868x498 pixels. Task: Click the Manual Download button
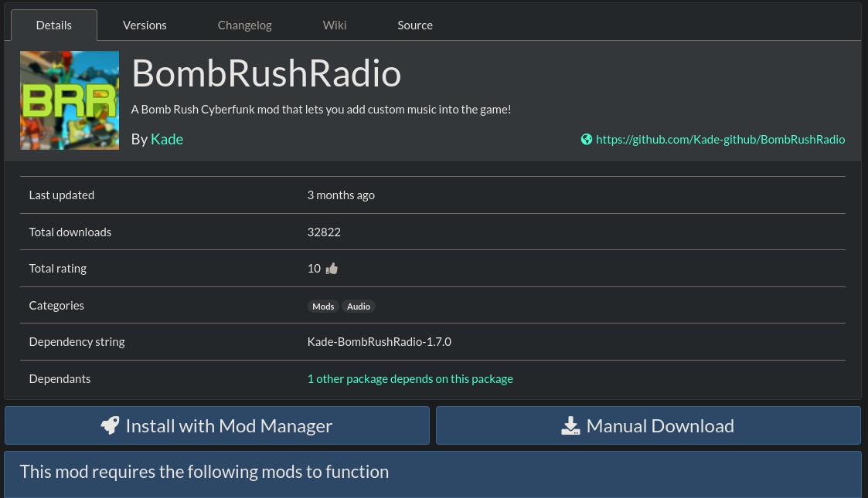click(x=648, y=425)
